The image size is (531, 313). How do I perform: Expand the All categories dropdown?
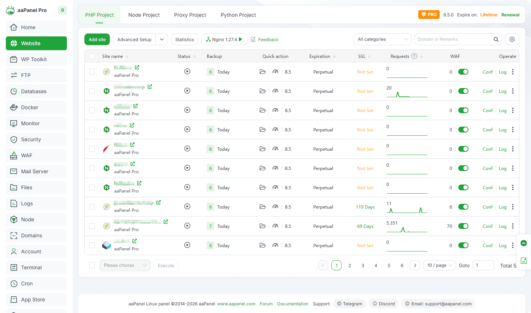click(x=382, y=39)
